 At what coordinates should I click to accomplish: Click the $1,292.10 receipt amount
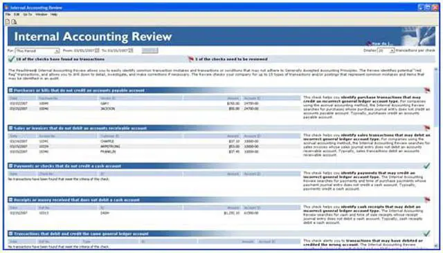(x=232, y=213)
